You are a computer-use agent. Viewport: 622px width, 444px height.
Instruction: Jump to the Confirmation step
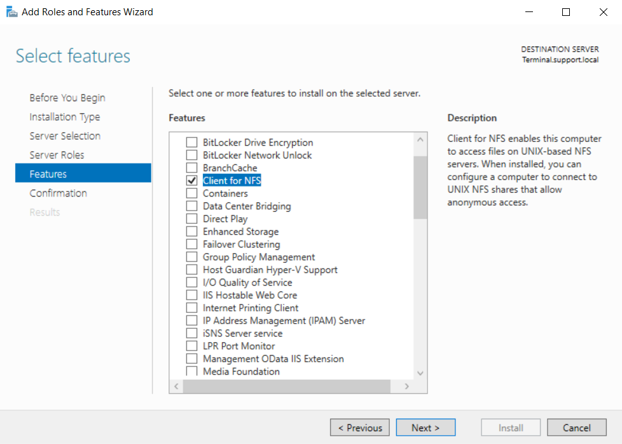(58, 193)
